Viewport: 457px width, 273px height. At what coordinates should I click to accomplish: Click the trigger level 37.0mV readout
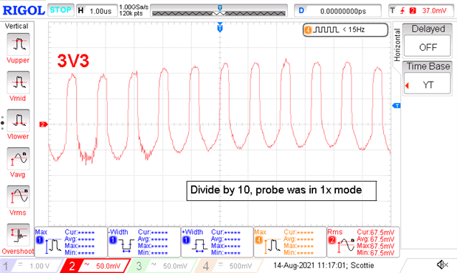click(x=434, y=11)
